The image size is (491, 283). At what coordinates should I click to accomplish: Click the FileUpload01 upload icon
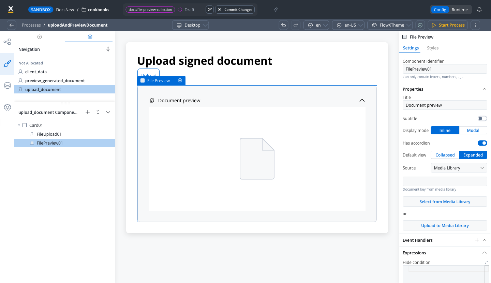point(32,134)
